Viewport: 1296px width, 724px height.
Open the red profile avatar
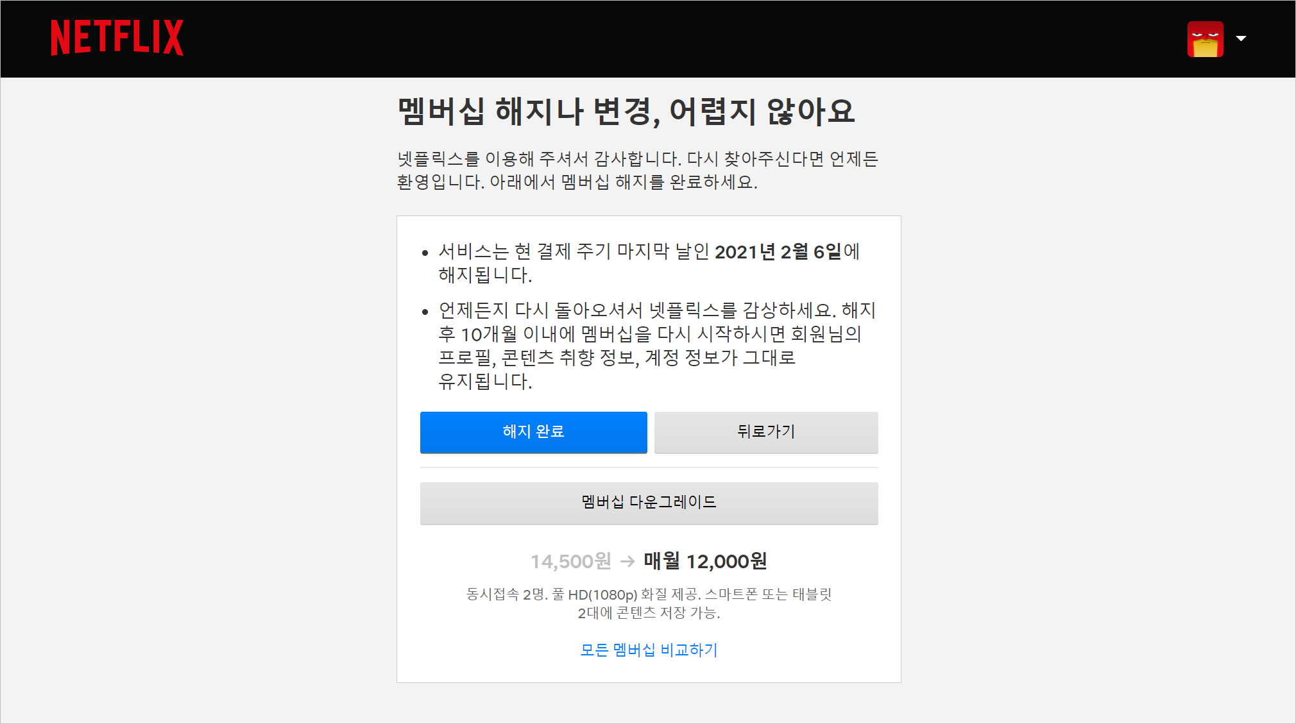(x=1205, y=39)
